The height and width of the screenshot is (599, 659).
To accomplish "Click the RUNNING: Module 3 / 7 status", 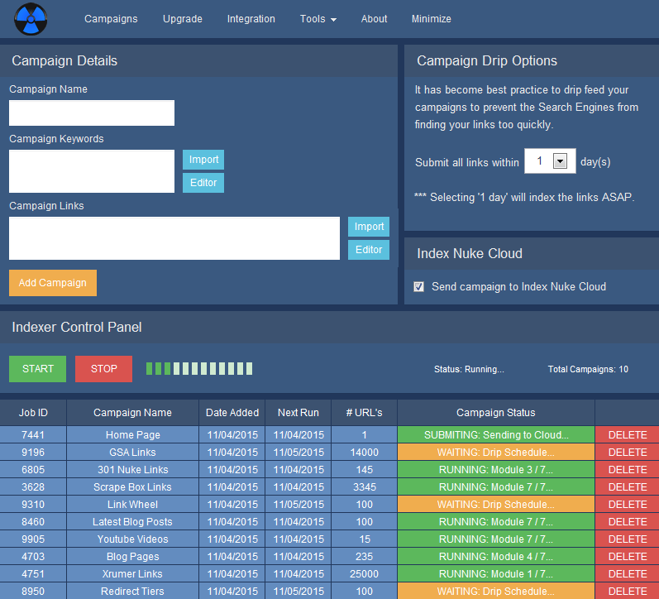I will point(496,469).
